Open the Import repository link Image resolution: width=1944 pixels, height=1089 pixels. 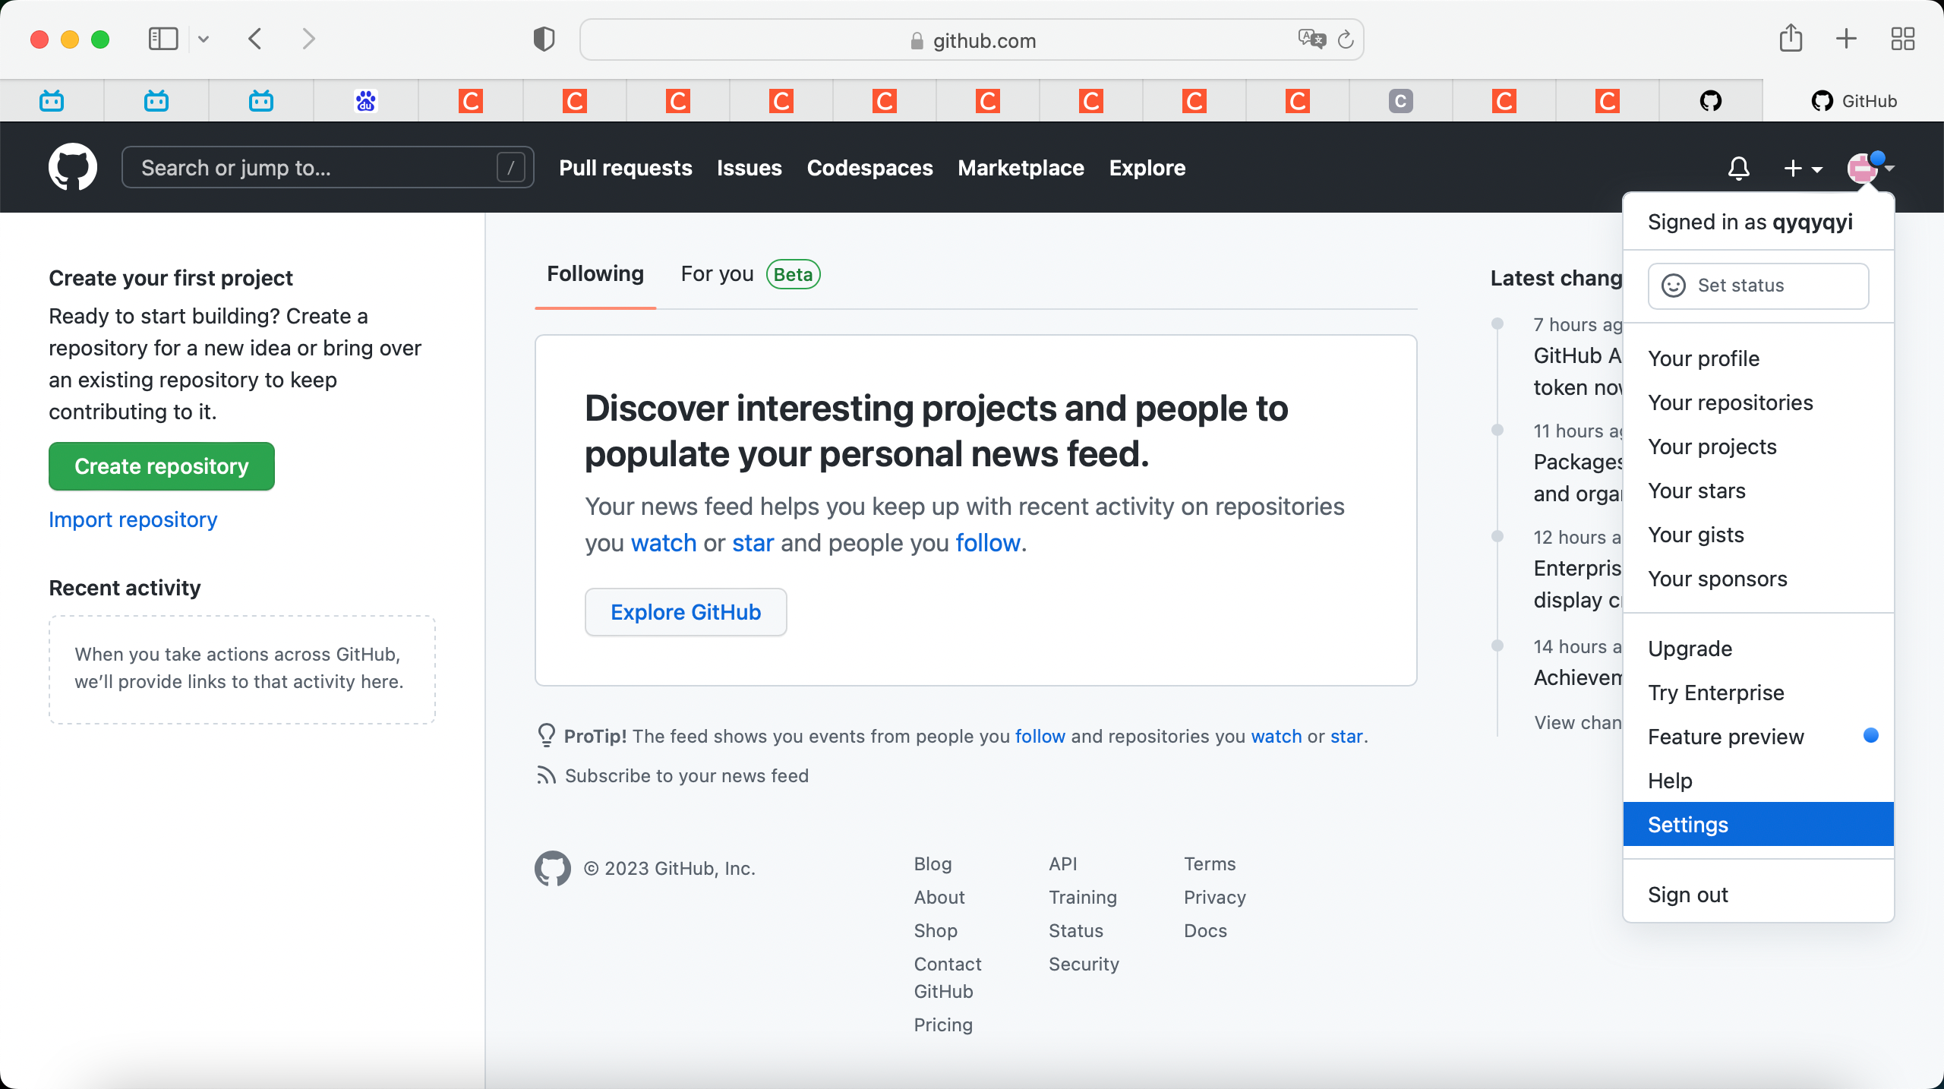(133, 519)
